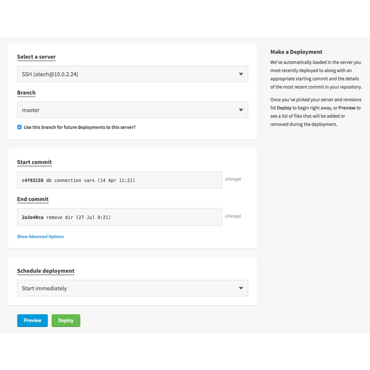Screen dimensions: 370x370
Task: Click (change) next to the end commit
Action: tap(233, 216)
